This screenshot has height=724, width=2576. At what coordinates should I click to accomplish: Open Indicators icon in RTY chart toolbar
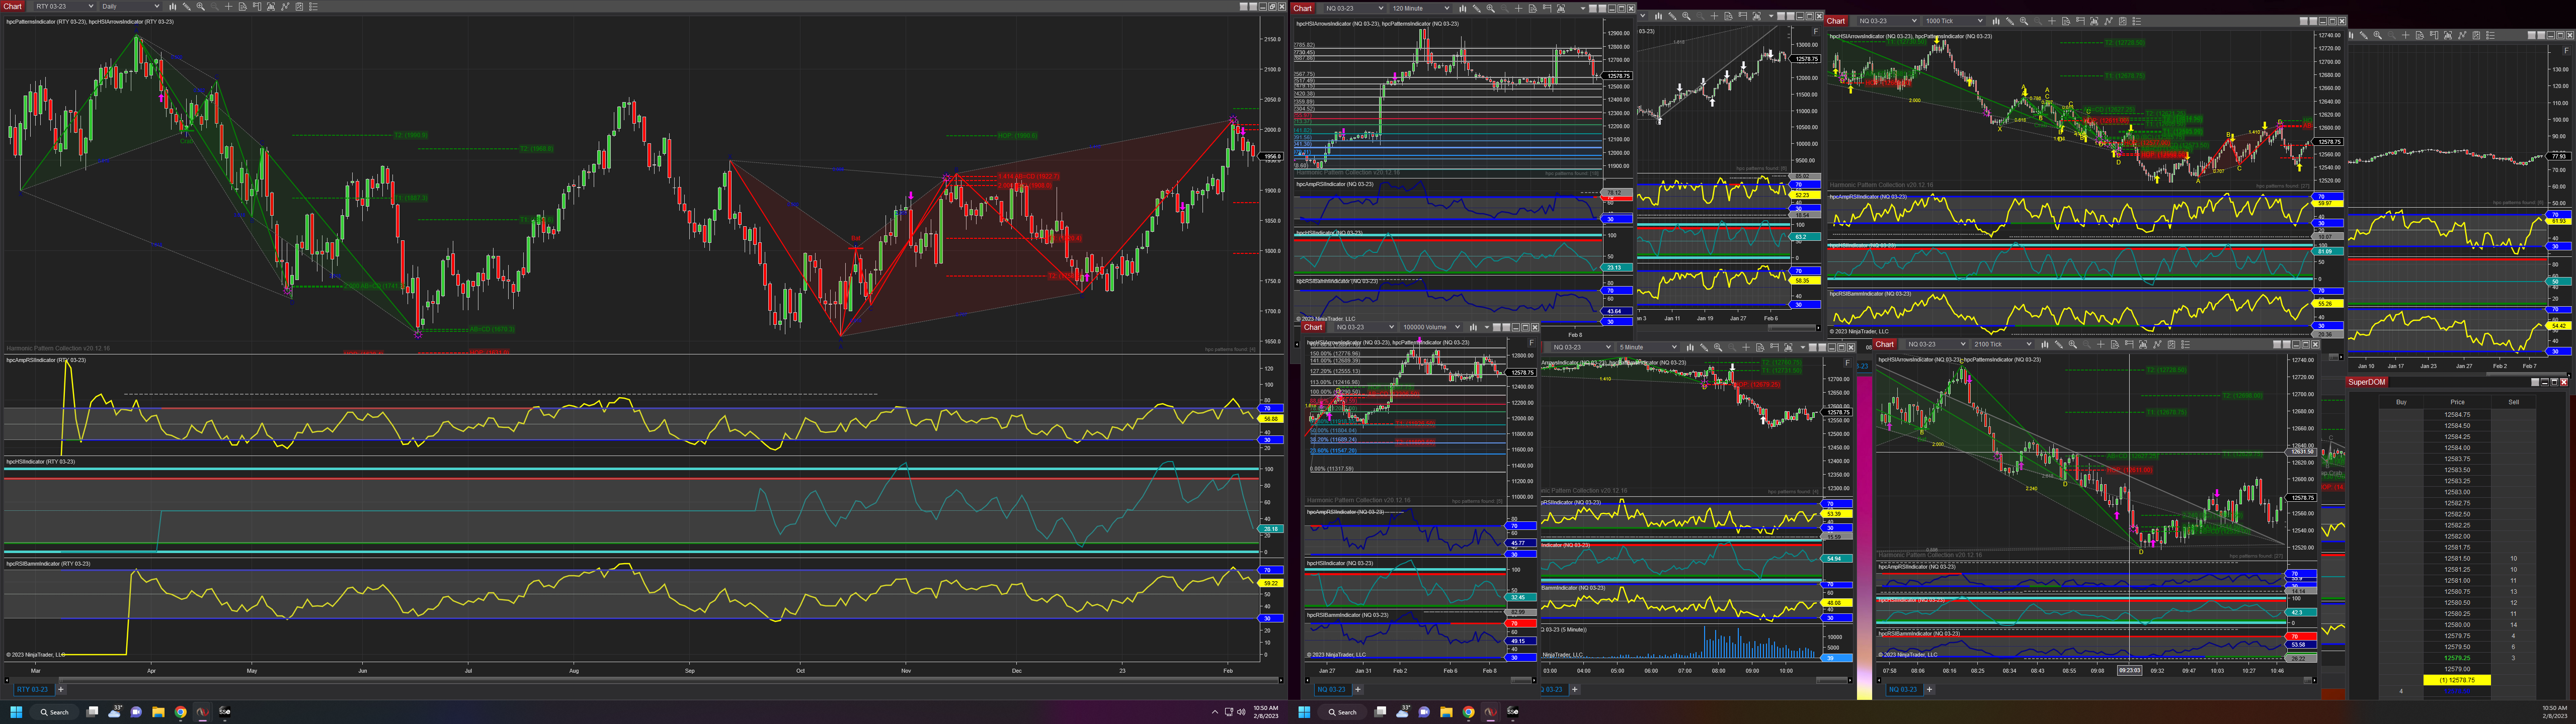[x=285, y=6]
